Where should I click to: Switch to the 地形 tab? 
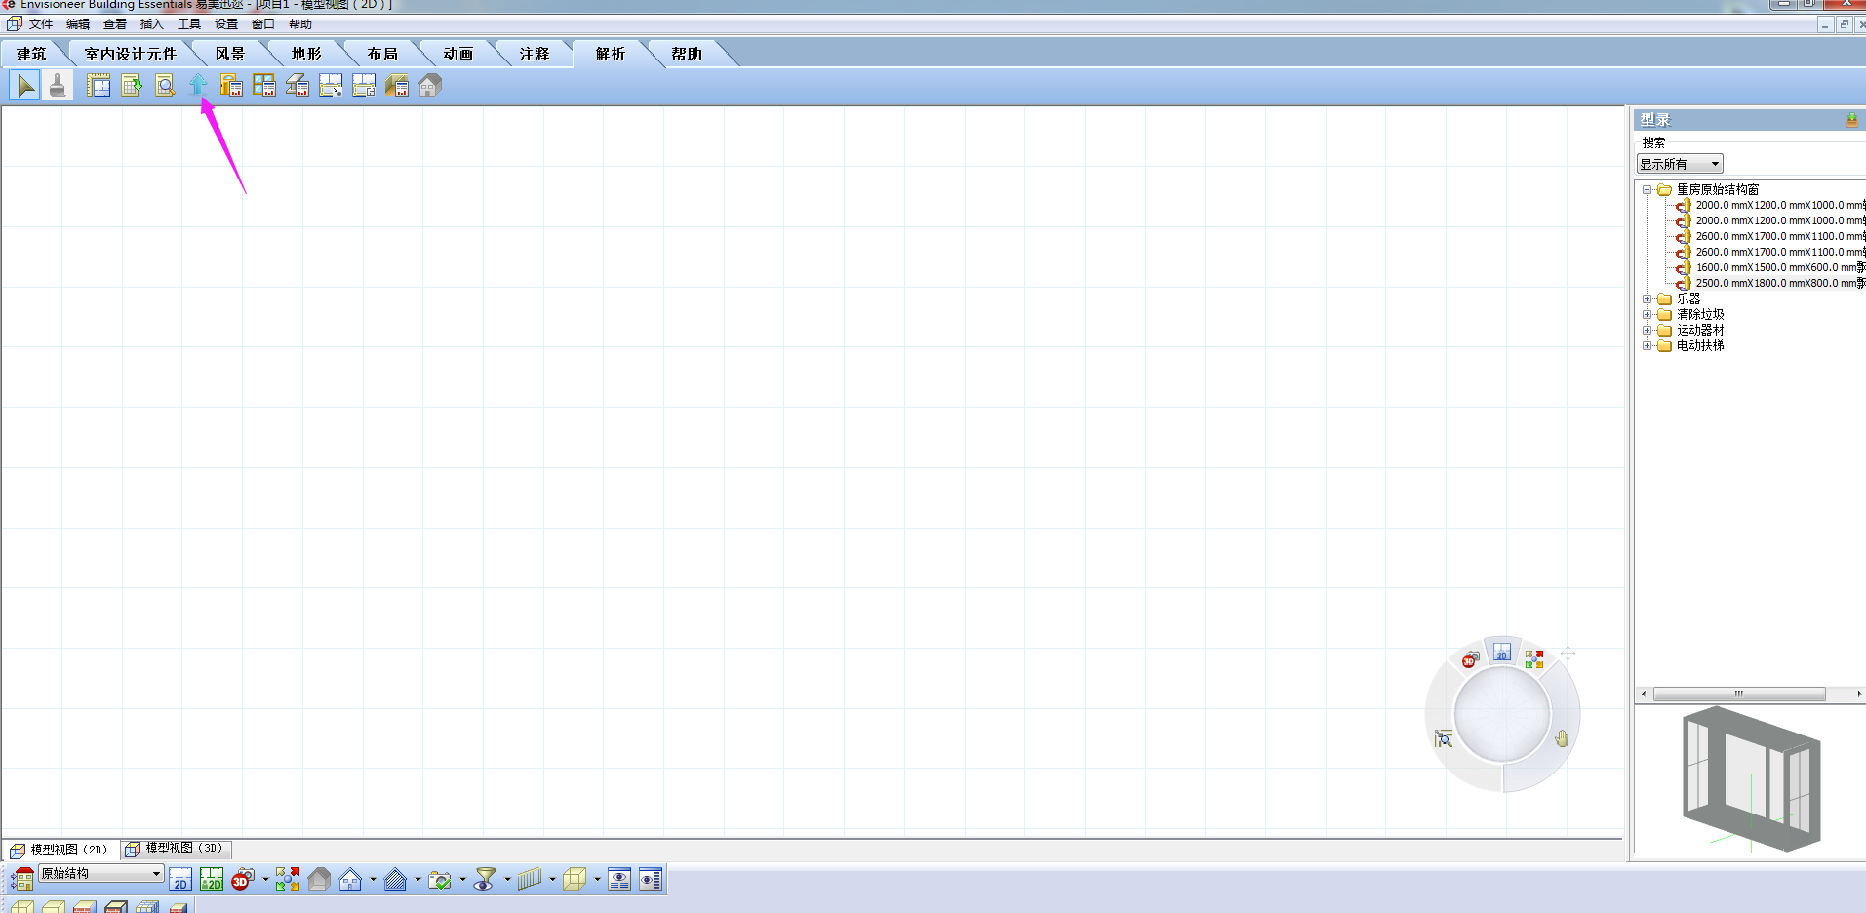(x=306, y=54)
